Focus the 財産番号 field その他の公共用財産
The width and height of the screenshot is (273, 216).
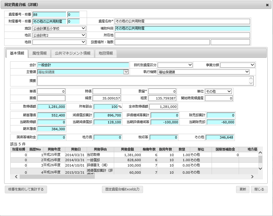point(49,21)
